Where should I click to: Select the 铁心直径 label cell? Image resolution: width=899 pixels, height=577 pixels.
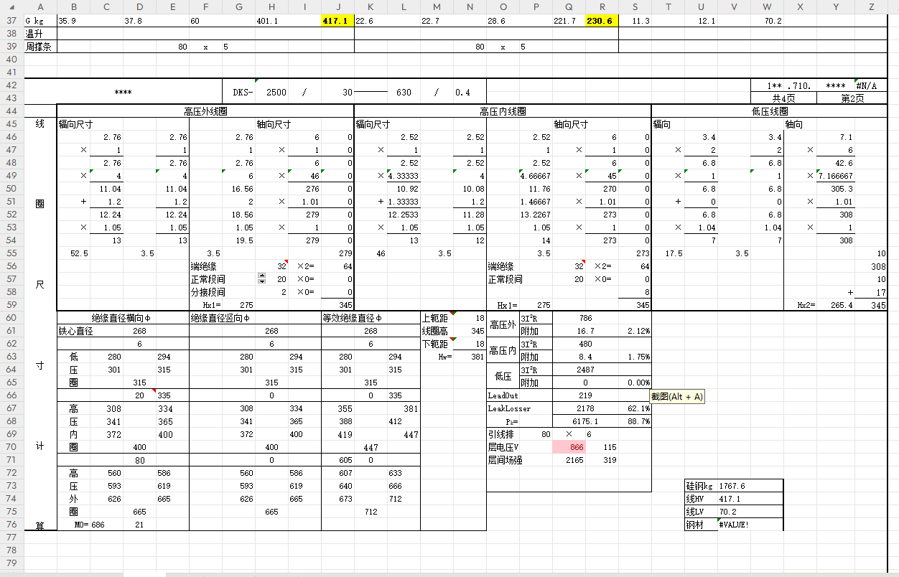(x=76, y=331)
